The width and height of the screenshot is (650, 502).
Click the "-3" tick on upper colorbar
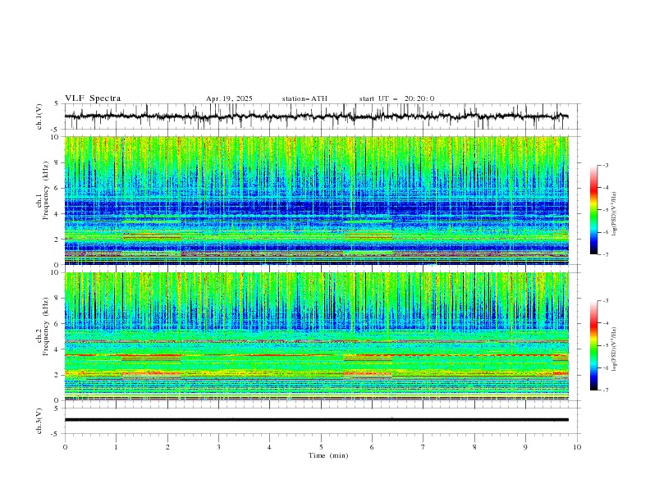click(x=605, y=165)
